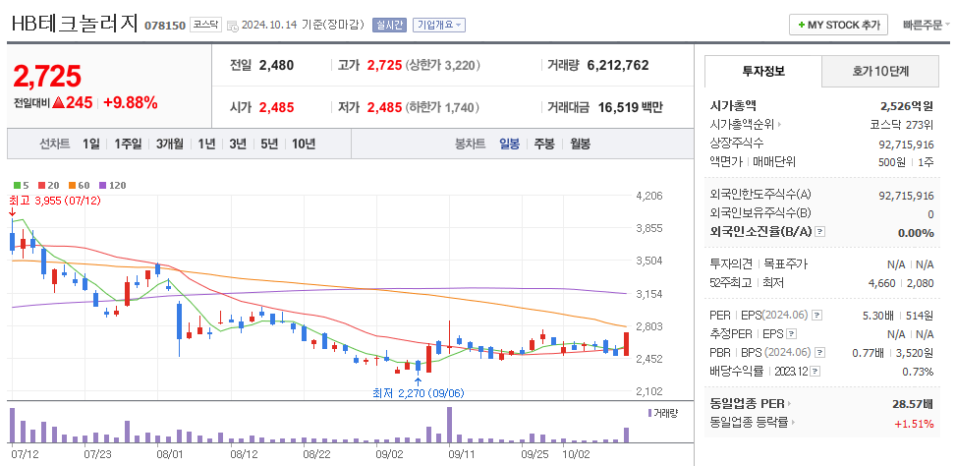Click the help icon next to 외국인소진율(B/A)
This screenshot has height=466, width=956.
pos(820,232)
